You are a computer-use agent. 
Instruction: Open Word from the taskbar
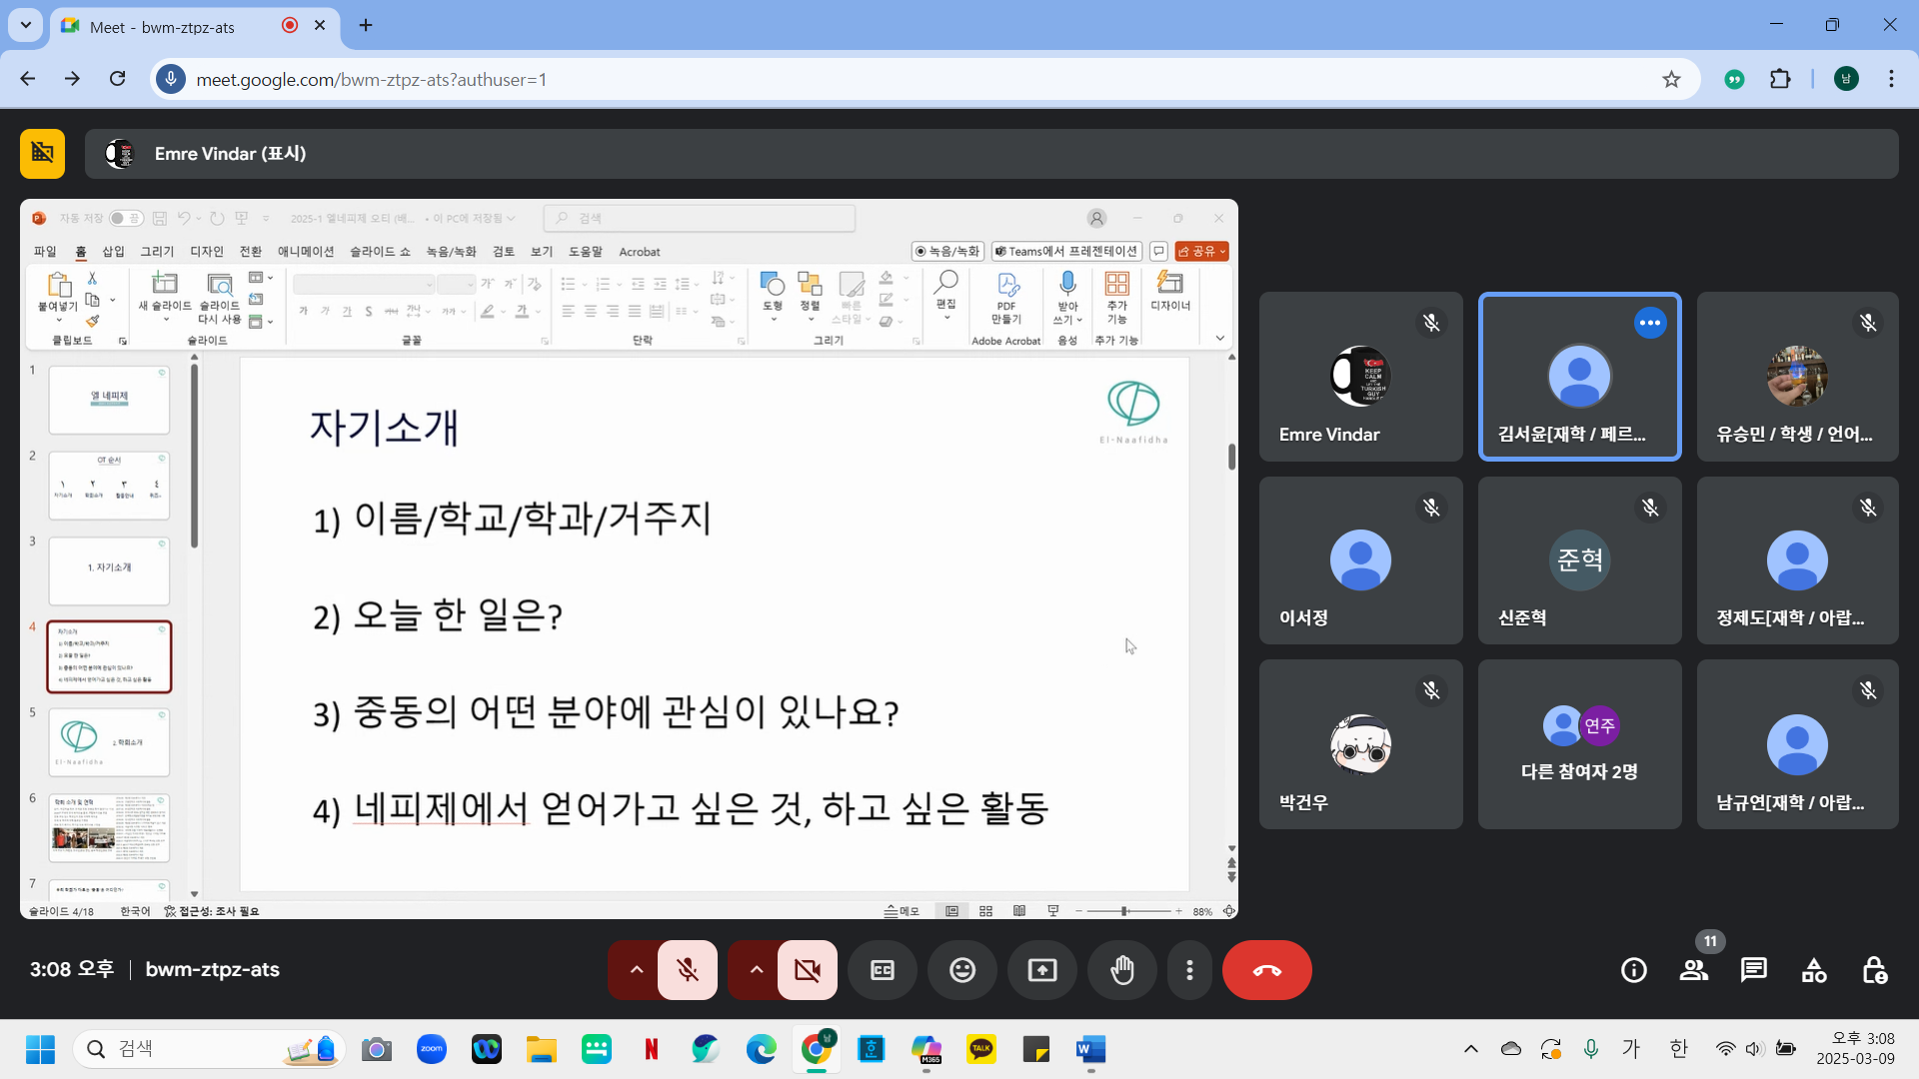tap(1090, 1049)
